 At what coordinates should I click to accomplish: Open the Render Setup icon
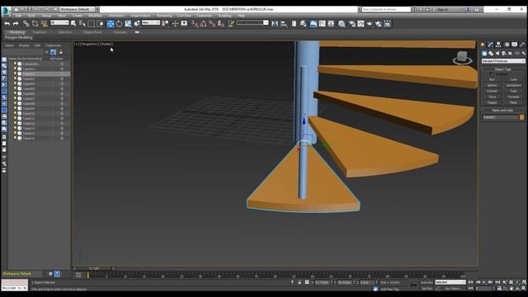click(352, 24)
